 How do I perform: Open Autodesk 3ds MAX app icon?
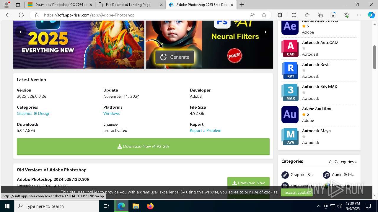tap(290, 92)
